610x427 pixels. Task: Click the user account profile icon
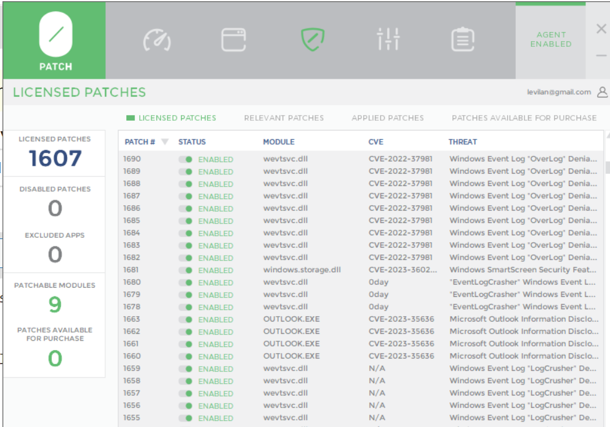(602, 92)
